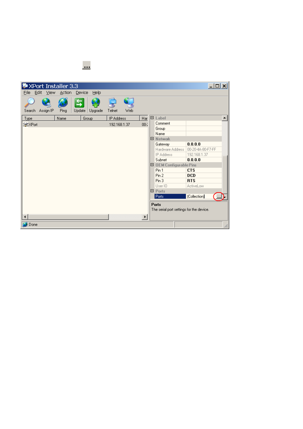The image size is (303, 429).
Task: Select the 192.168.1.37 cell in the device list
Action: [119, 125]
